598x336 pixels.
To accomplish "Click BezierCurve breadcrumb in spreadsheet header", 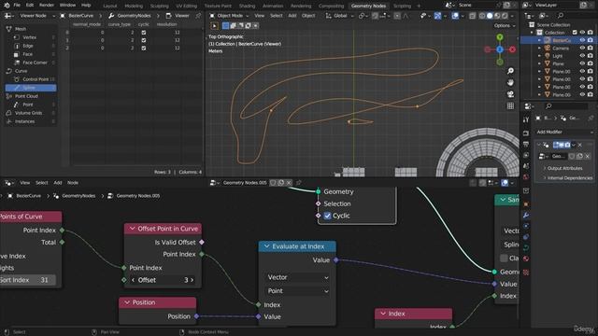I will (x=81, y=16).
